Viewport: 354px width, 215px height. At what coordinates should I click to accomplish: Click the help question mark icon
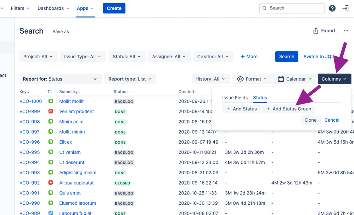332,8
